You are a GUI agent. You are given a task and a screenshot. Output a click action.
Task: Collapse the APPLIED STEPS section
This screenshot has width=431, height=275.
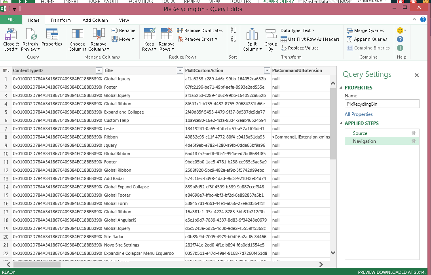[x=341, y=123]
